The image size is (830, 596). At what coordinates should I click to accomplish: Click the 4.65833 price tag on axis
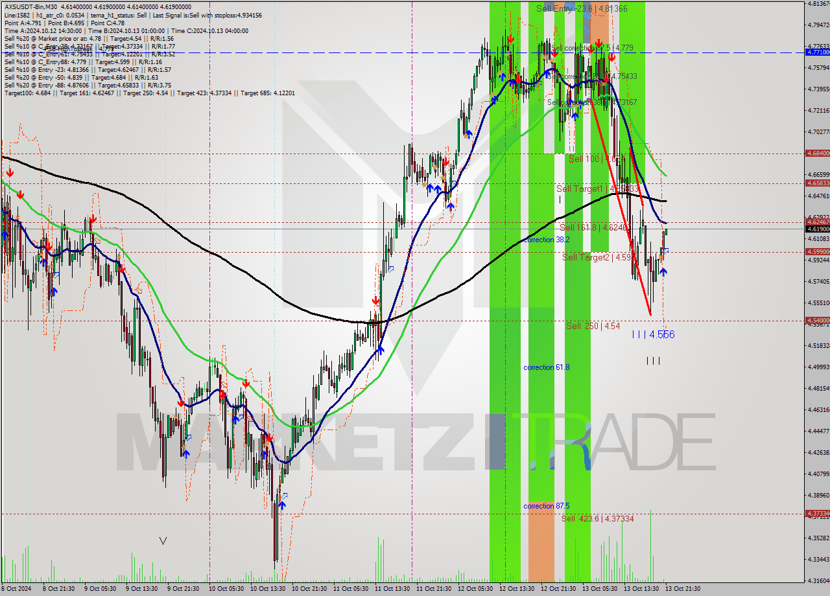[x=817, y=183]
